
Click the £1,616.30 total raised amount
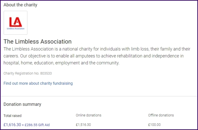coord(12,125)
